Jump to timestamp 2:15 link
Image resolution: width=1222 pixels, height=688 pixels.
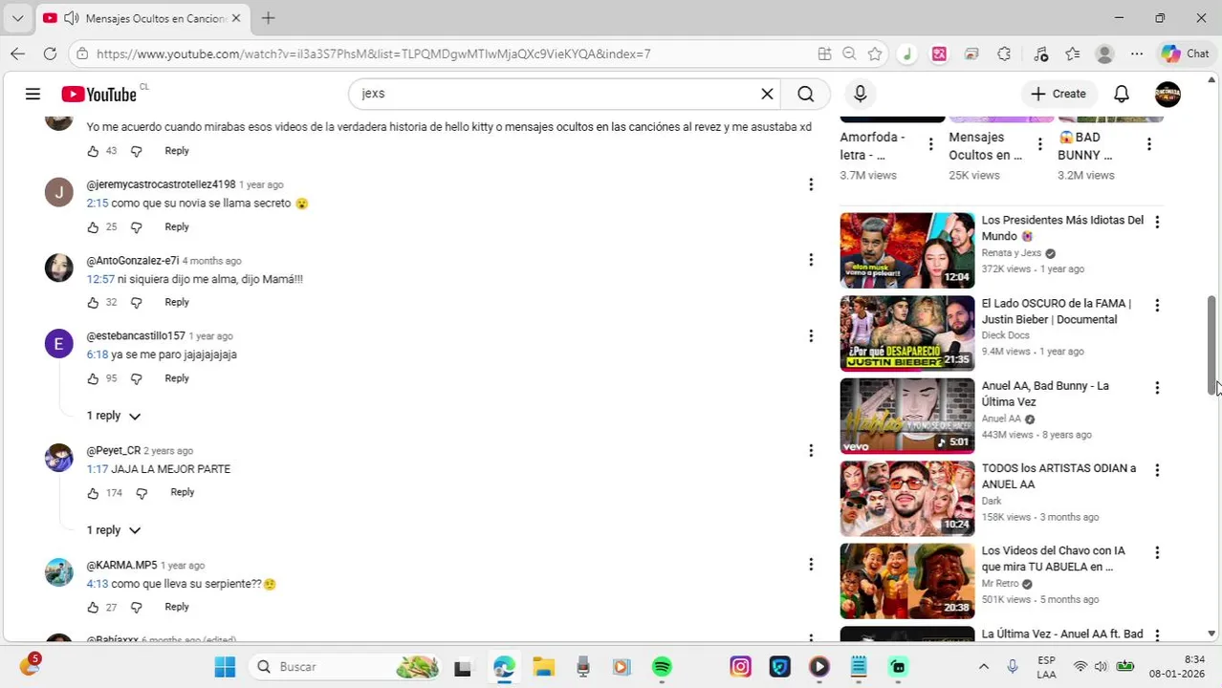click(98, 204)
